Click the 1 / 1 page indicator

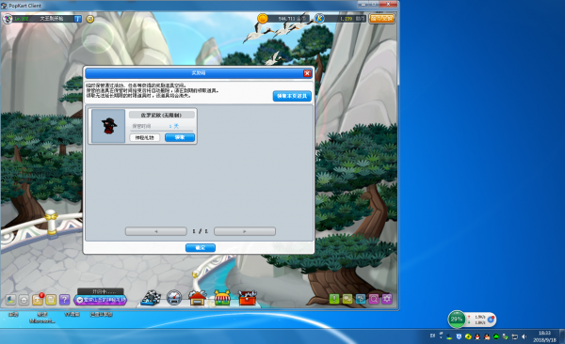pyautogui.click(x=201, y=231)
